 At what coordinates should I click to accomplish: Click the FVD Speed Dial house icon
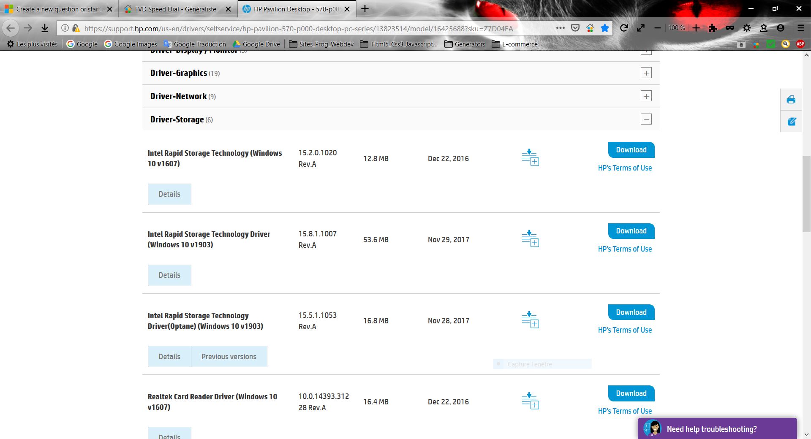[590, 28]
